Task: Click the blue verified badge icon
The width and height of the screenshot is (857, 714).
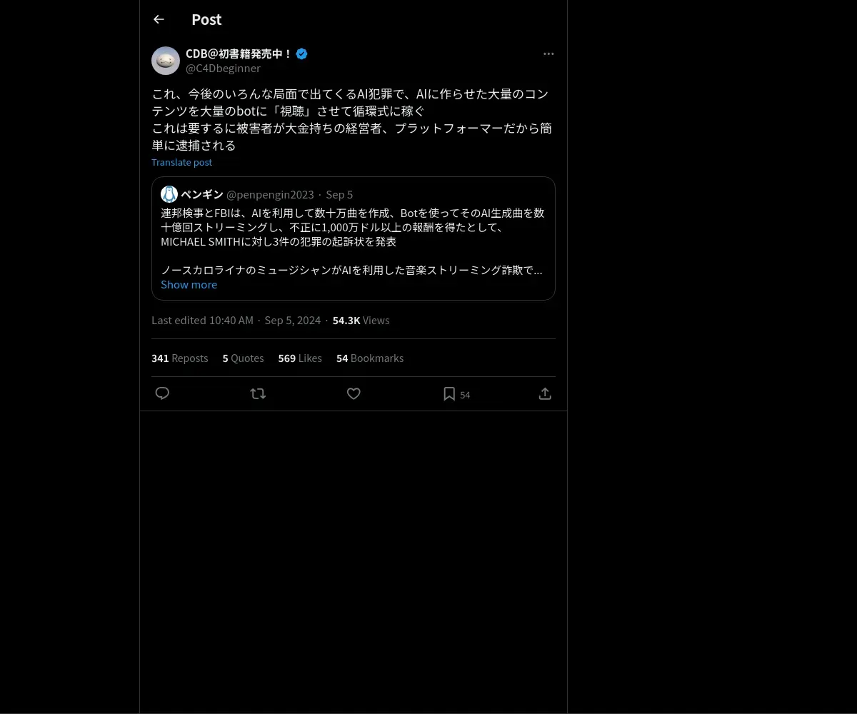Action: tap(301, 54)
